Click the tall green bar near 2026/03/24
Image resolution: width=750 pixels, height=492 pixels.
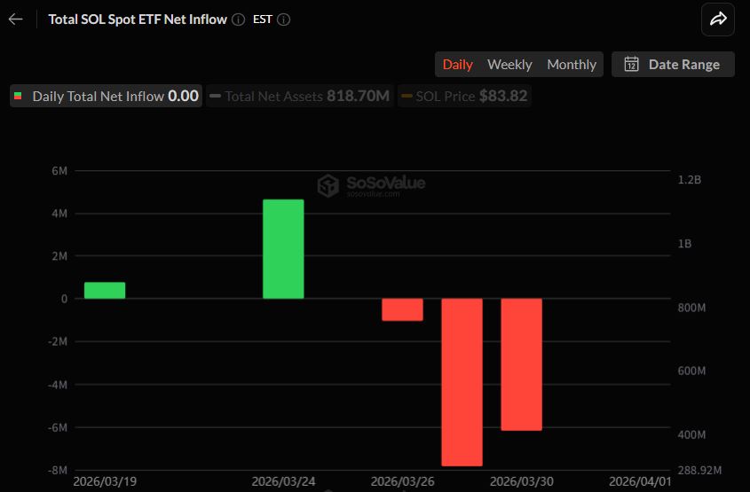point(283,249)
